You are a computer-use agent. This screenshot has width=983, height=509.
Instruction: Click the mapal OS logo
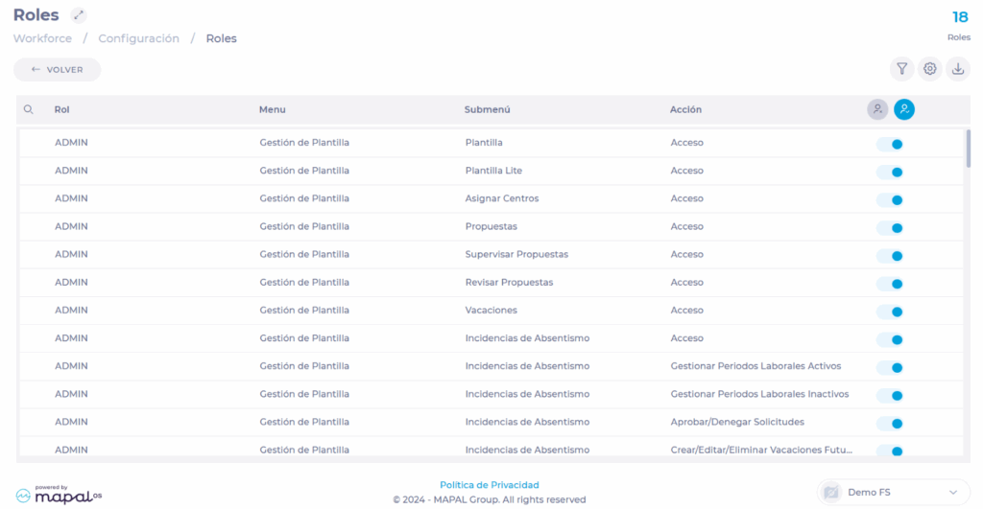60,494
